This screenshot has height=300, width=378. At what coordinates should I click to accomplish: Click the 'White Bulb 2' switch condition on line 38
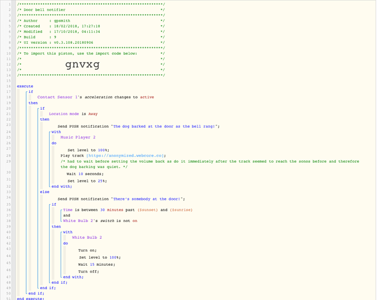(x=100, y=221)
